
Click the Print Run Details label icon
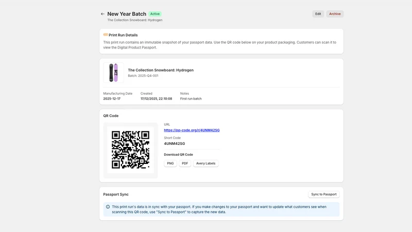[106, 35]
